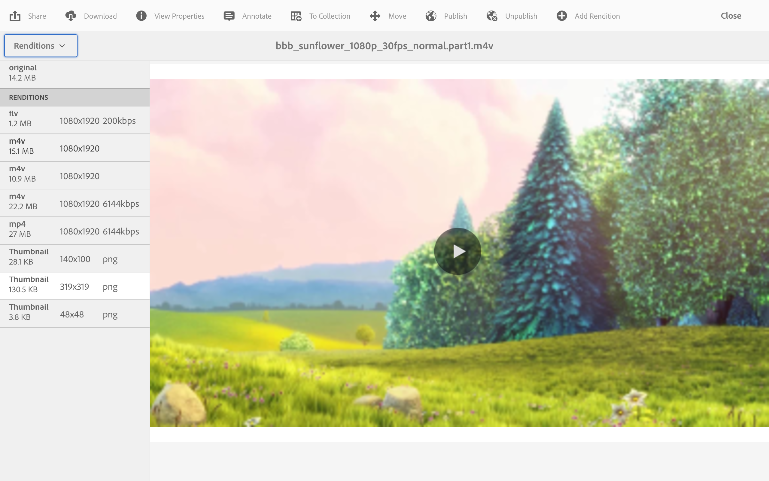Click the Publish globe icon
Image resolution: width=769 pixels, height=481 pixels.
coord(431,16)
